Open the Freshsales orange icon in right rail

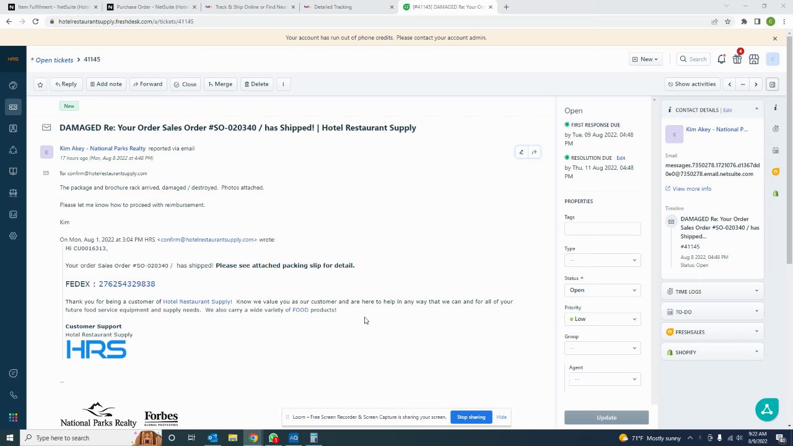coord(776,172)
